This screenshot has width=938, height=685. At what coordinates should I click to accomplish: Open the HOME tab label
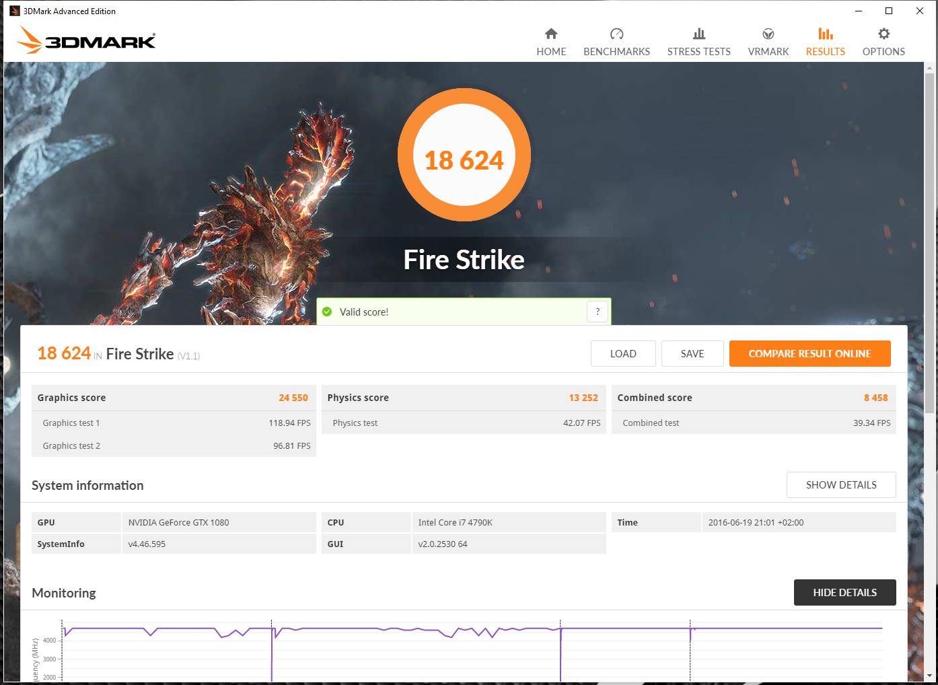[551, 52]
